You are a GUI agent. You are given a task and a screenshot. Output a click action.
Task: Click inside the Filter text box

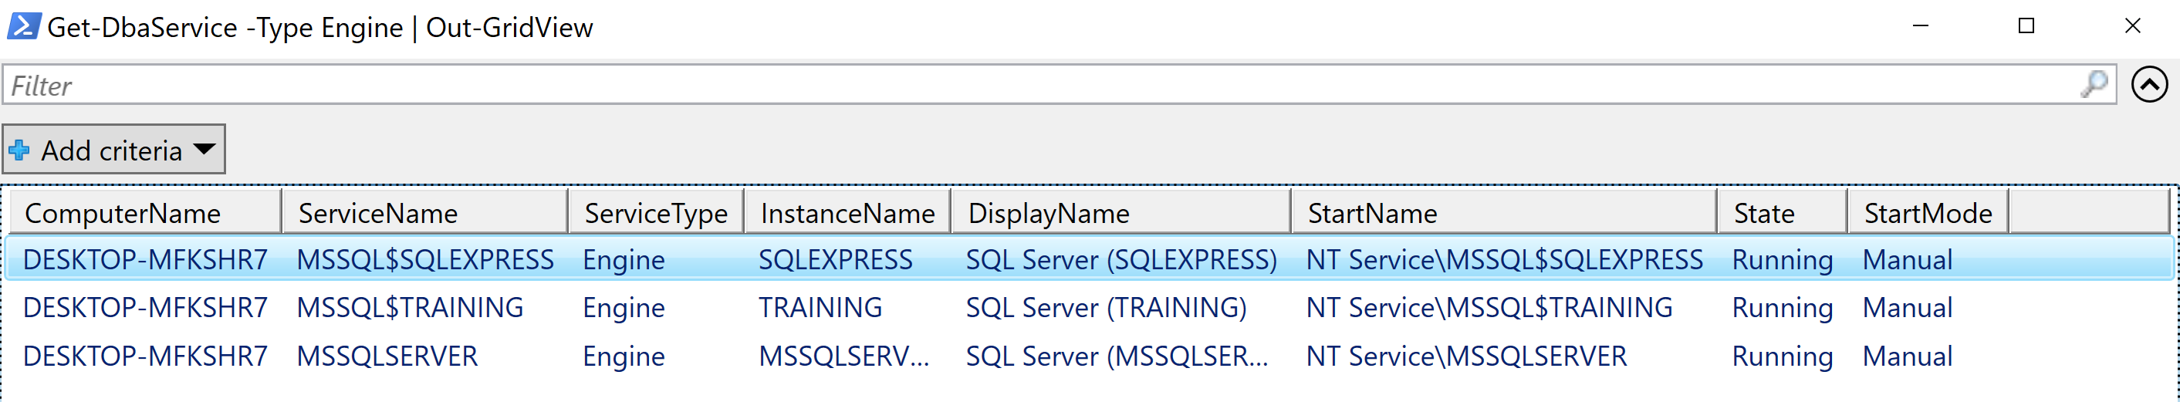[1016, 86]
